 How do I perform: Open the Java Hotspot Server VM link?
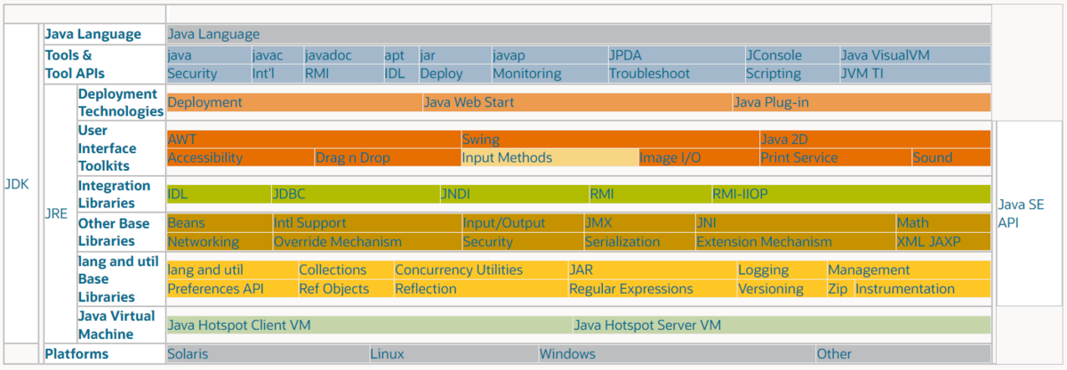(x=647, y=325)
